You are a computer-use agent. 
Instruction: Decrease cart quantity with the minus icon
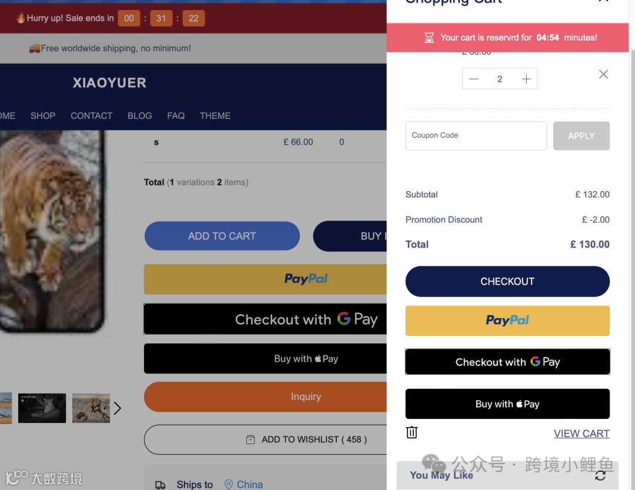(x=473, y=79)
